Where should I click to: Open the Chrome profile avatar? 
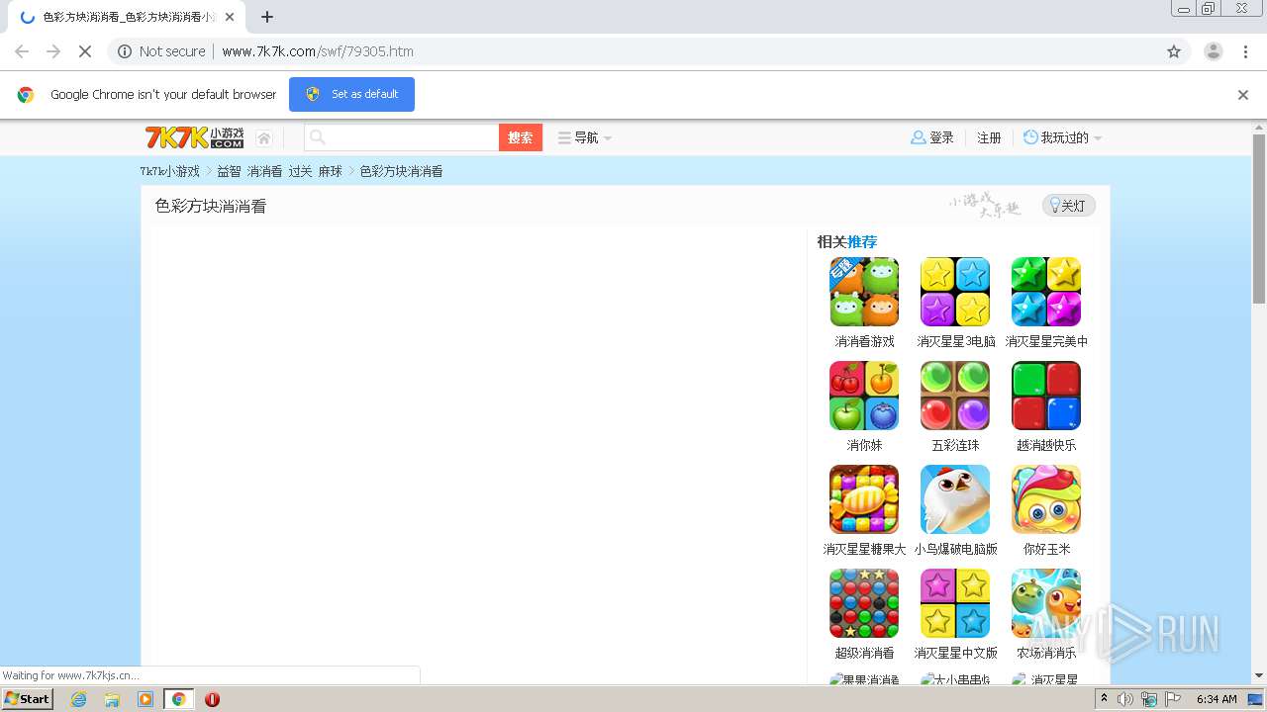pyautogui.click(x=1213, y=51)
